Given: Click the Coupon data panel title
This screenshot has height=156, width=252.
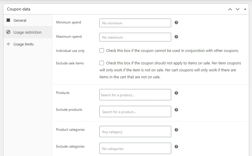Looking at the screenshot, I should tap(19, 9).
